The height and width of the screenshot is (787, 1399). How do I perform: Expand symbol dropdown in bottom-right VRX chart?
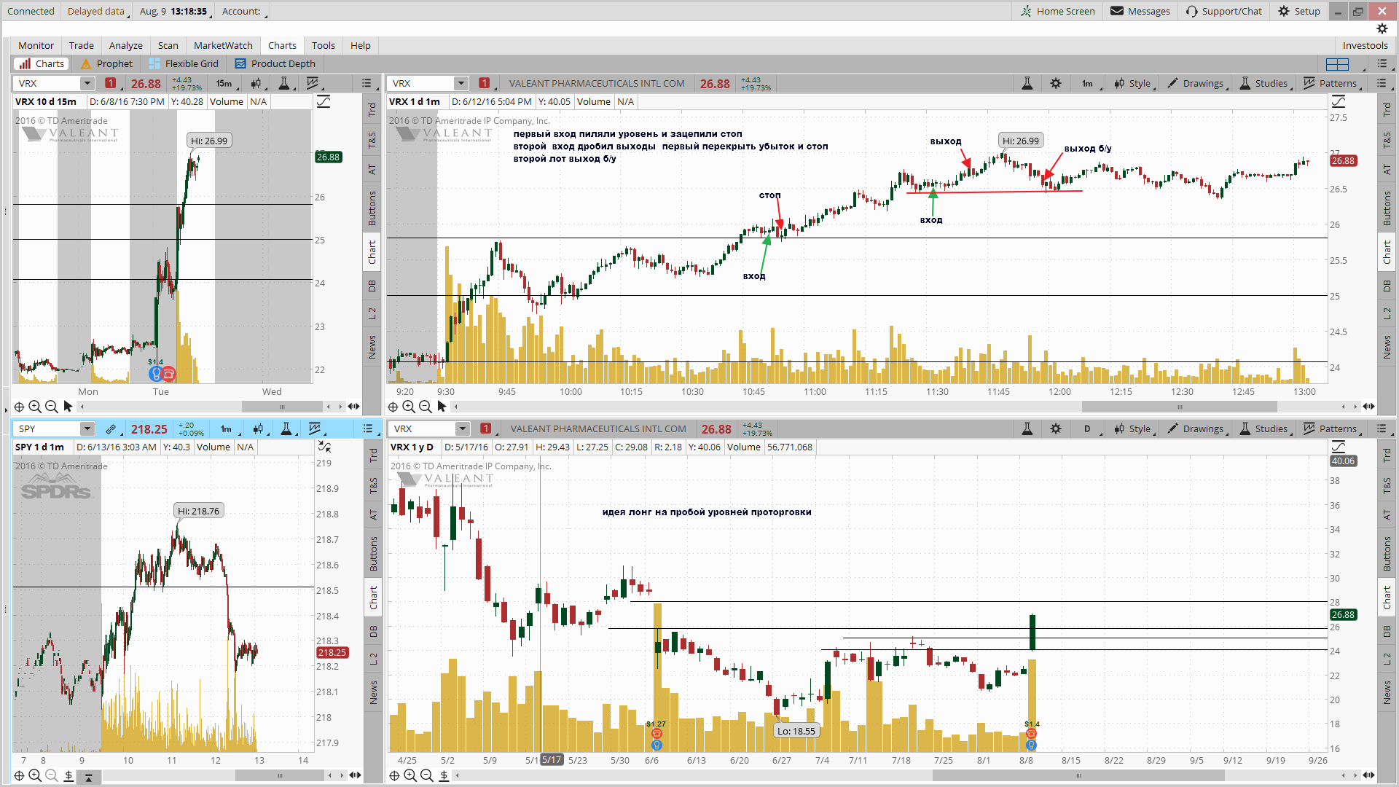click(462, 428)
